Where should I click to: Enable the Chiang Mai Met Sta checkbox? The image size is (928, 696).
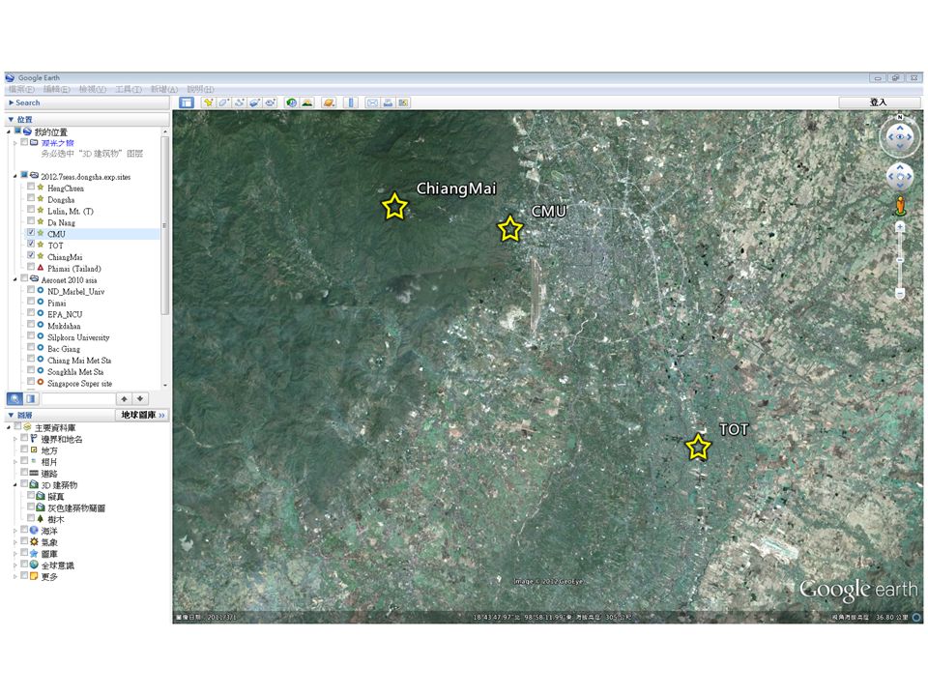coord(31,360)
